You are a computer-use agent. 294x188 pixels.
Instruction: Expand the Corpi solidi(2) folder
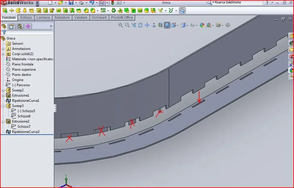coord(3,54)
